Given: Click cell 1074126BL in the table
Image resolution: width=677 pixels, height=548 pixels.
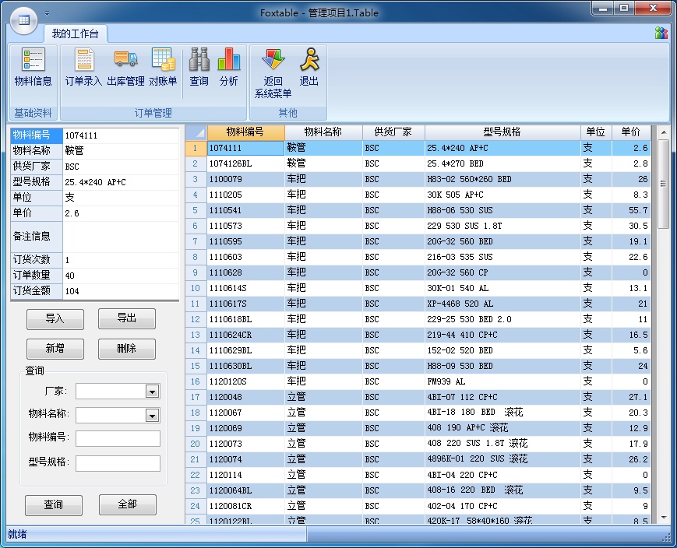Looking at the screenshot, I should click(x=245, y=163).
